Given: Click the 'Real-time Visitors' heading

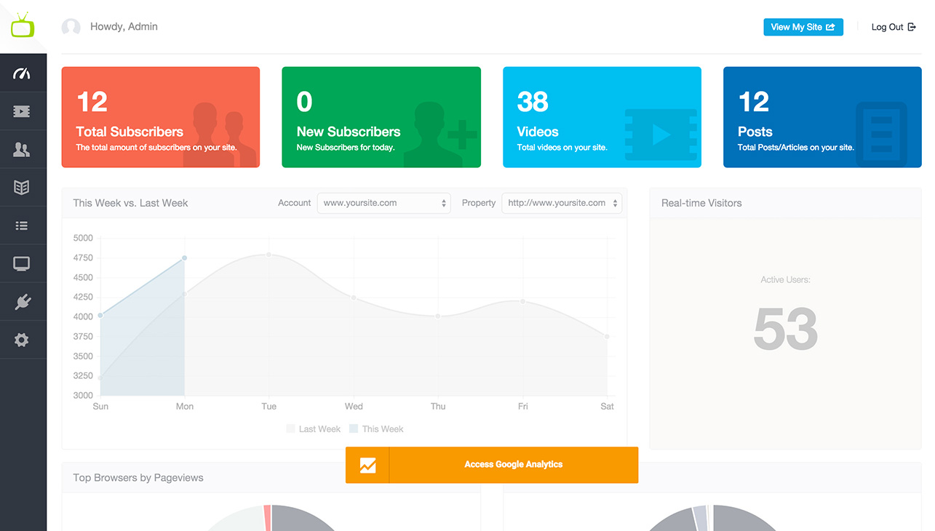Looking at the screenshot, I should (701, 203).
